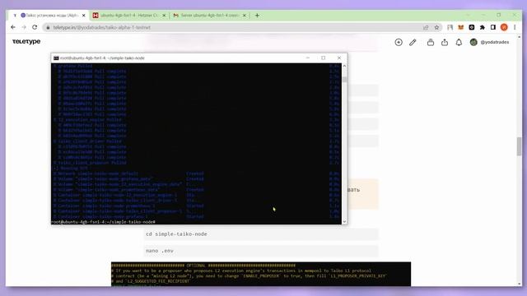The image size is (527, 296).
Task: Open @yodatrades profile avatar
Action: tap(473, 42)
